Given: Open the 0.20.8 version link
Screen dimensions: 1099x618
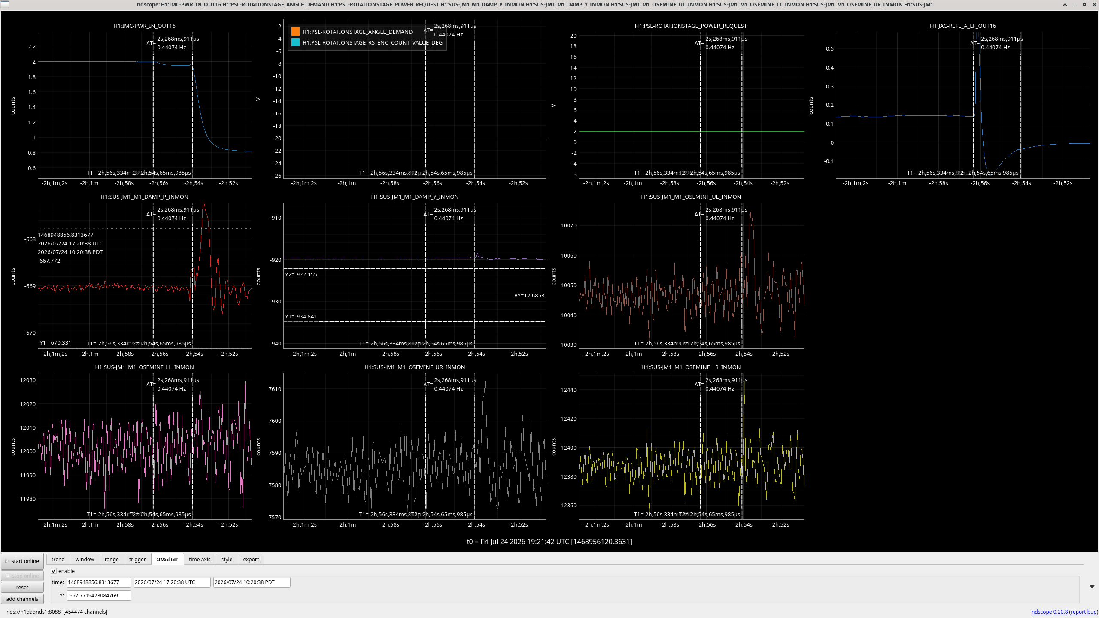Looking at the screenshot, I should 1060,612.
